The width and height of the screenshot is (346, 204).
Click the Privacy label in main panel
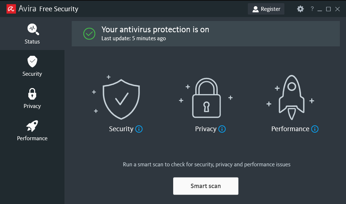coord(206,129)
